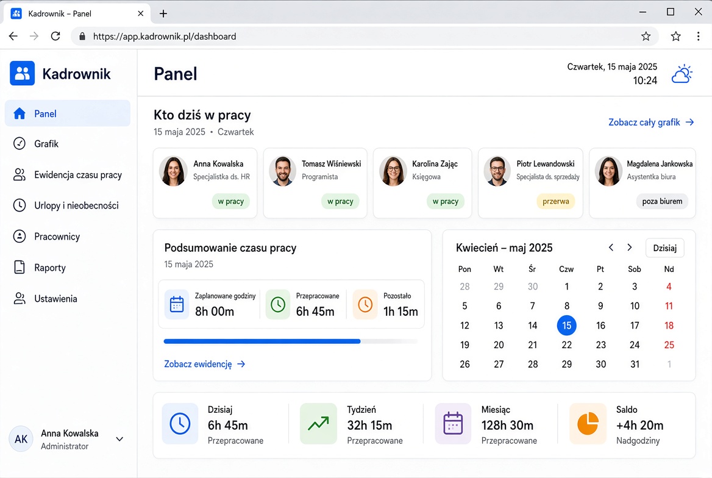Click the star icon beside the browser menu

(x=675, y=37)
